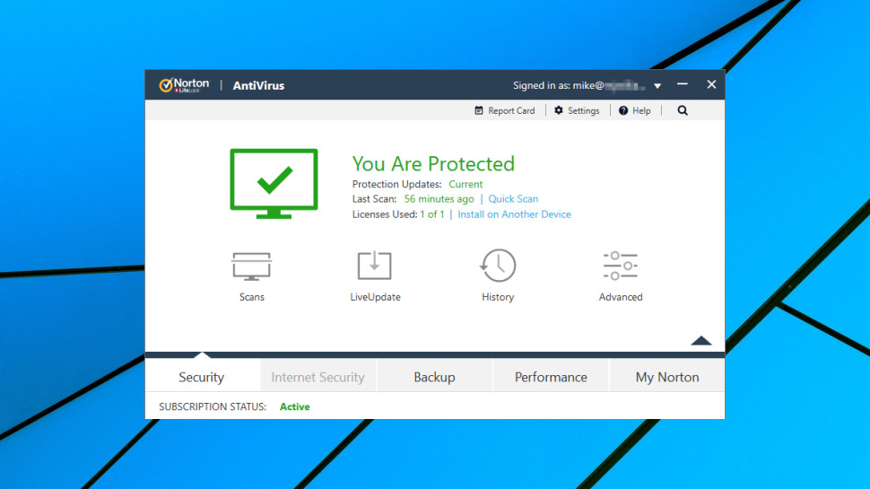This screenshot has width=870, height=489.
Task: Collapse the panel with up arrow
Action: tap(701, 340)
